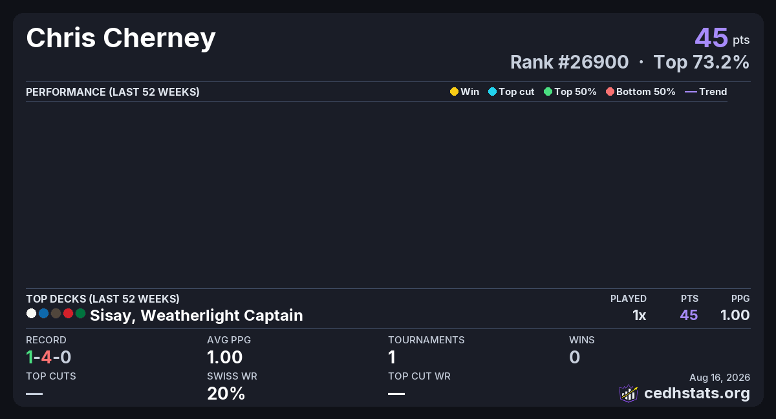Viewport: 776px width, 419px height.
Task: Click the blue mana color icon
Action: point(43,314)
